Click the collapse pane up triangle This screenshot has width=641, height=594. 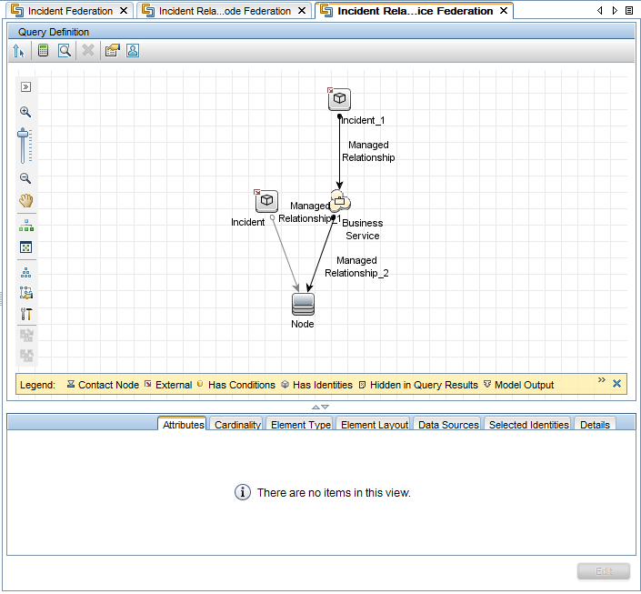(x=315, y=407)
